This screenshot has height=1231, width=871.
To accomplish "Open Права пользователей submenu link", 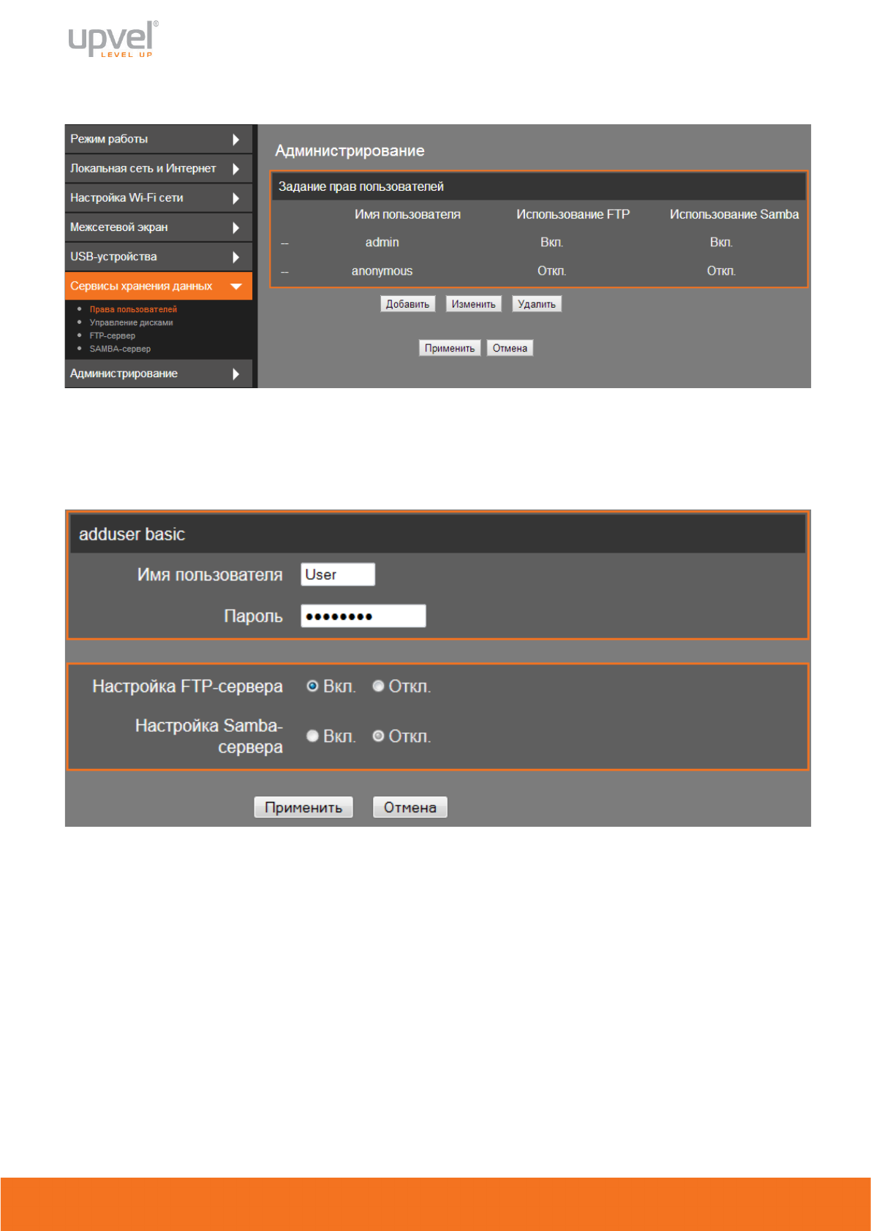I will (x=133, y=310).
